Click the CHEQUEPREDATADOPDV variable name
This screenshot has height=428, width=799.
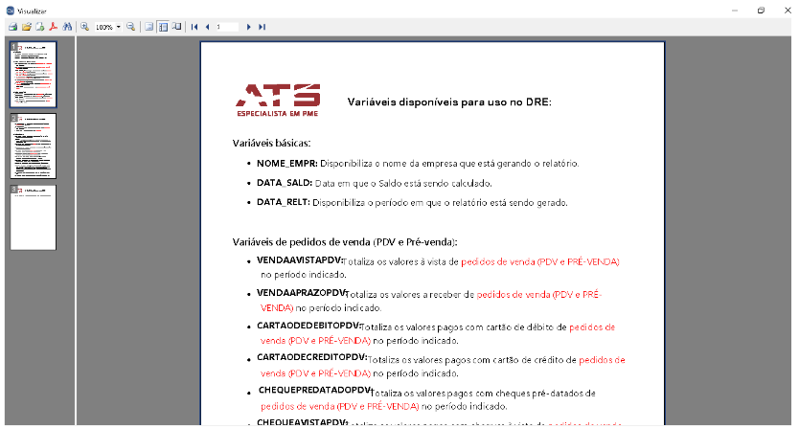coord(314,390)
